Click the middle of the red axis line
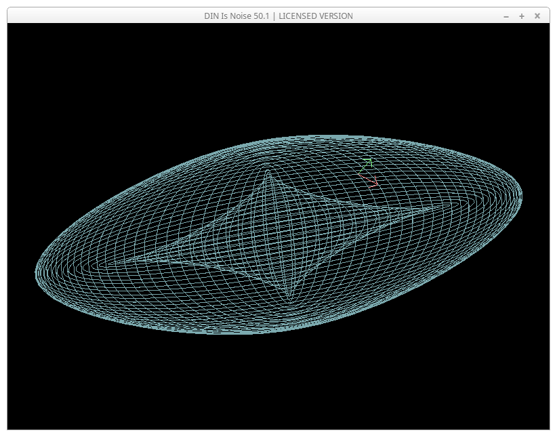The height and width of the screenshot is (437, 557). [367, 179]
